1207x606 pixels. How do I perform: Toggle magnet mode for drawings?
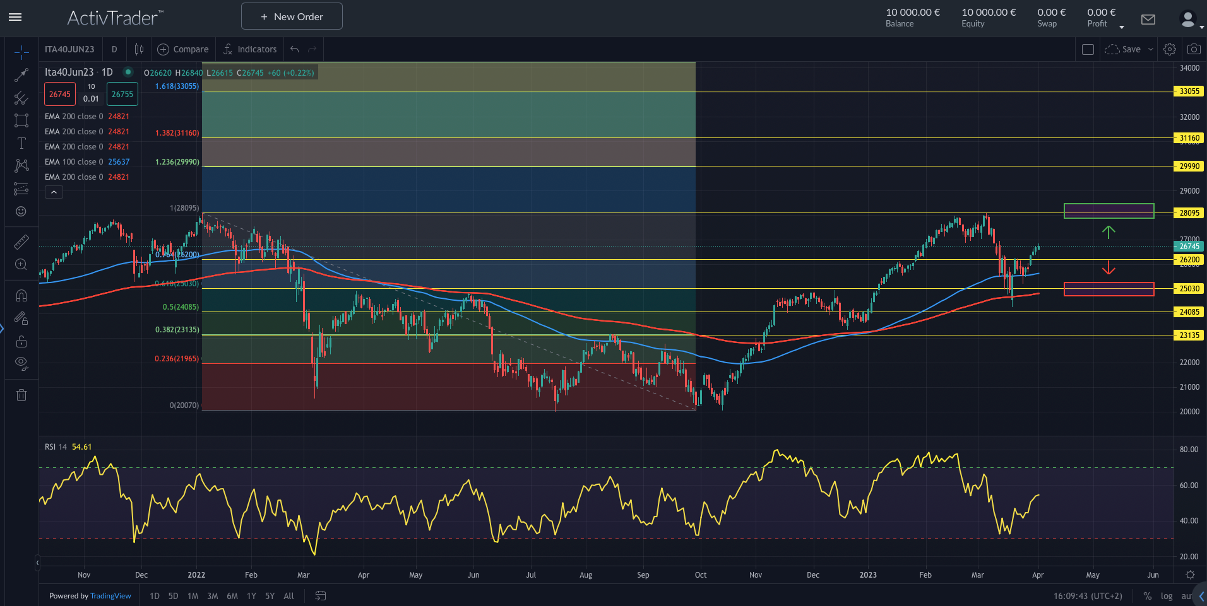point(21,296)
